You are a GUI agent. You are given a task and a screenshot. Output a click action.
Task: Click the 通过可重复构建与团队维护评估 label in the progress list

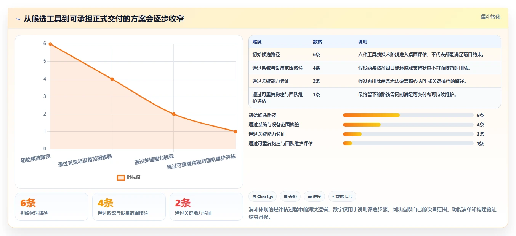pos(280,144)
